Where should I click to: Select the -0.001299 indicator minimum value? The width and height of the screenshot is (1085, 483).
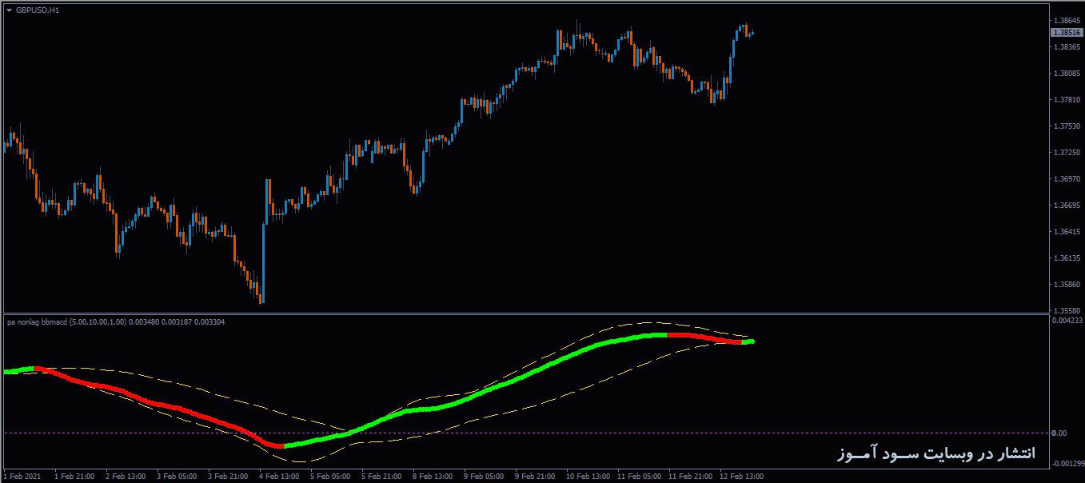click(x=1064, y=465)
